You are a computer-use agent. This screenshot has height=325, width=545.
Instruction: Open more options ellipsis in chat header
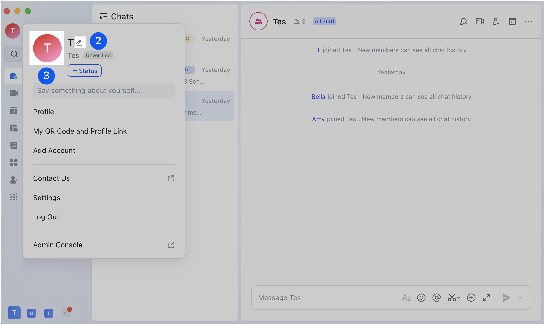tap(528, 21)
